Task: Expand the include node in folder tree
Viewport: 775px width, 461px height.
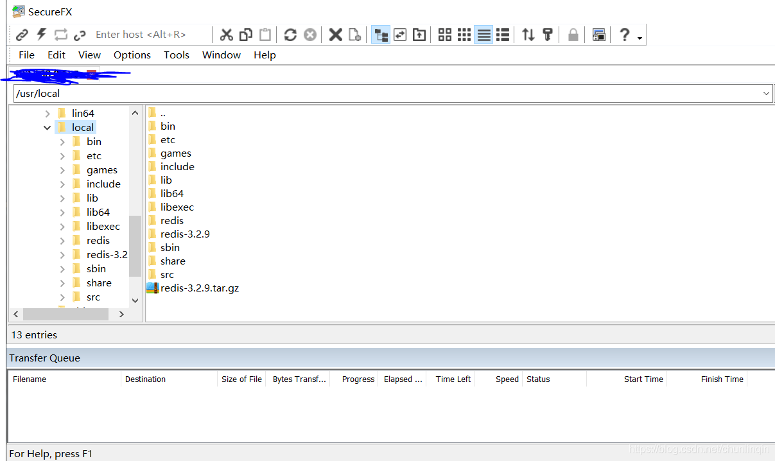Action: point(62,184)
